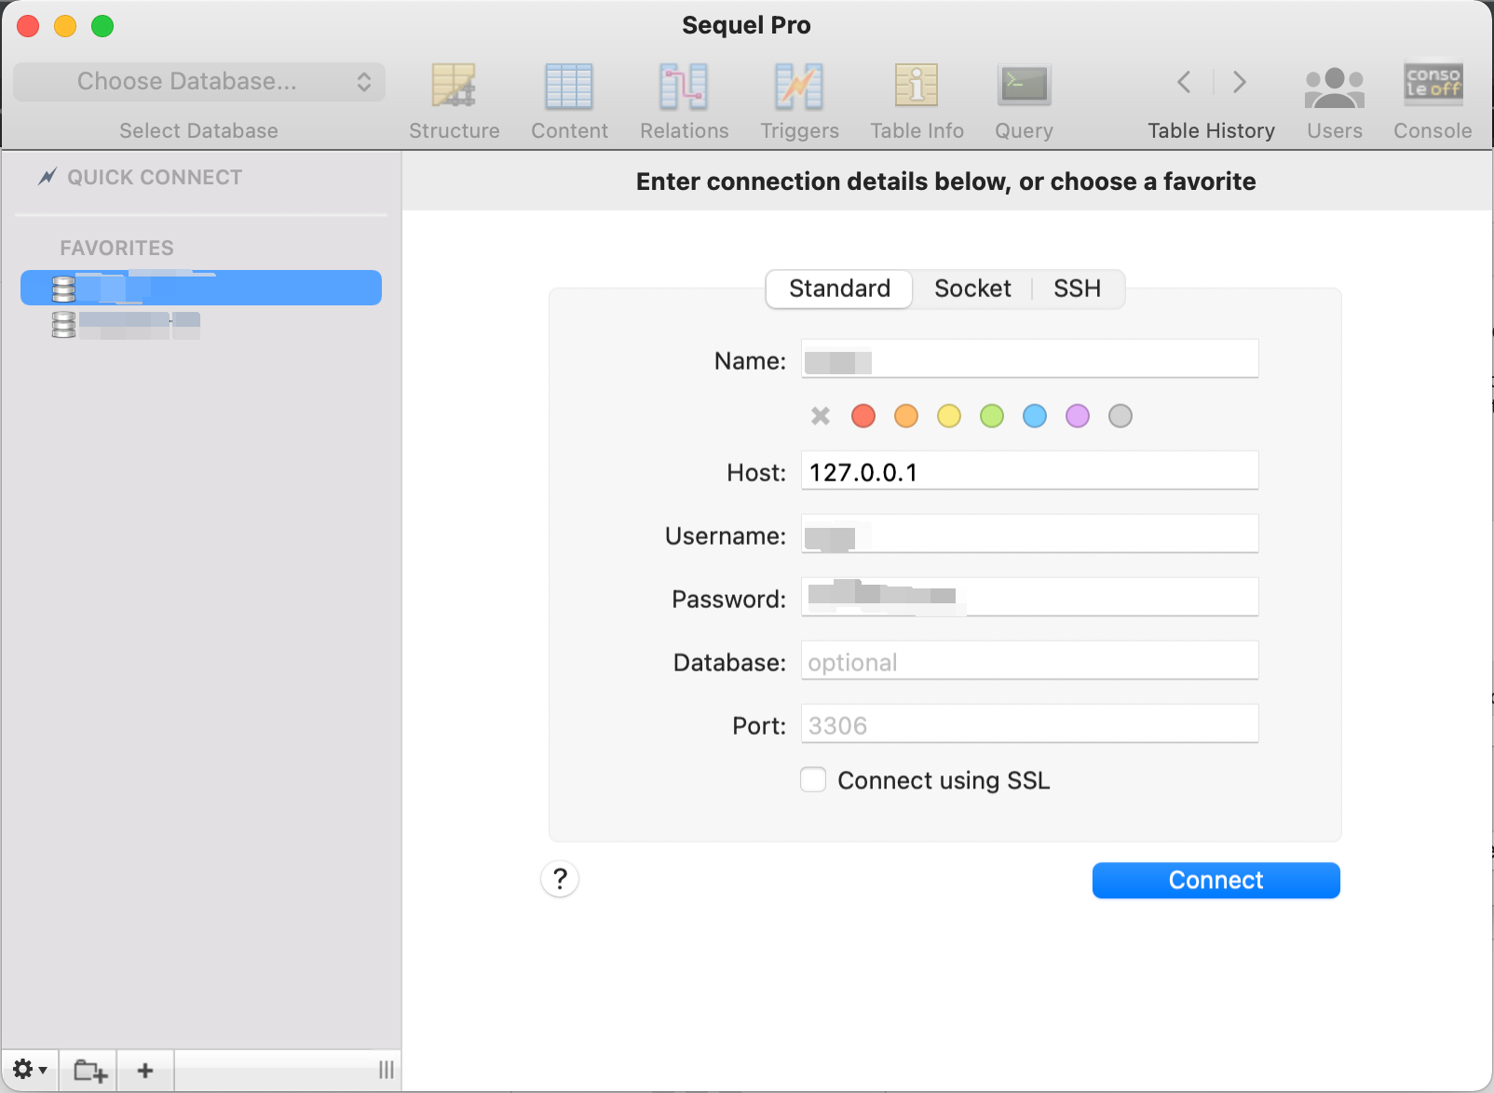Pick the gray favorite color
1494x1093 pixels.
[x=1120, y=416]
